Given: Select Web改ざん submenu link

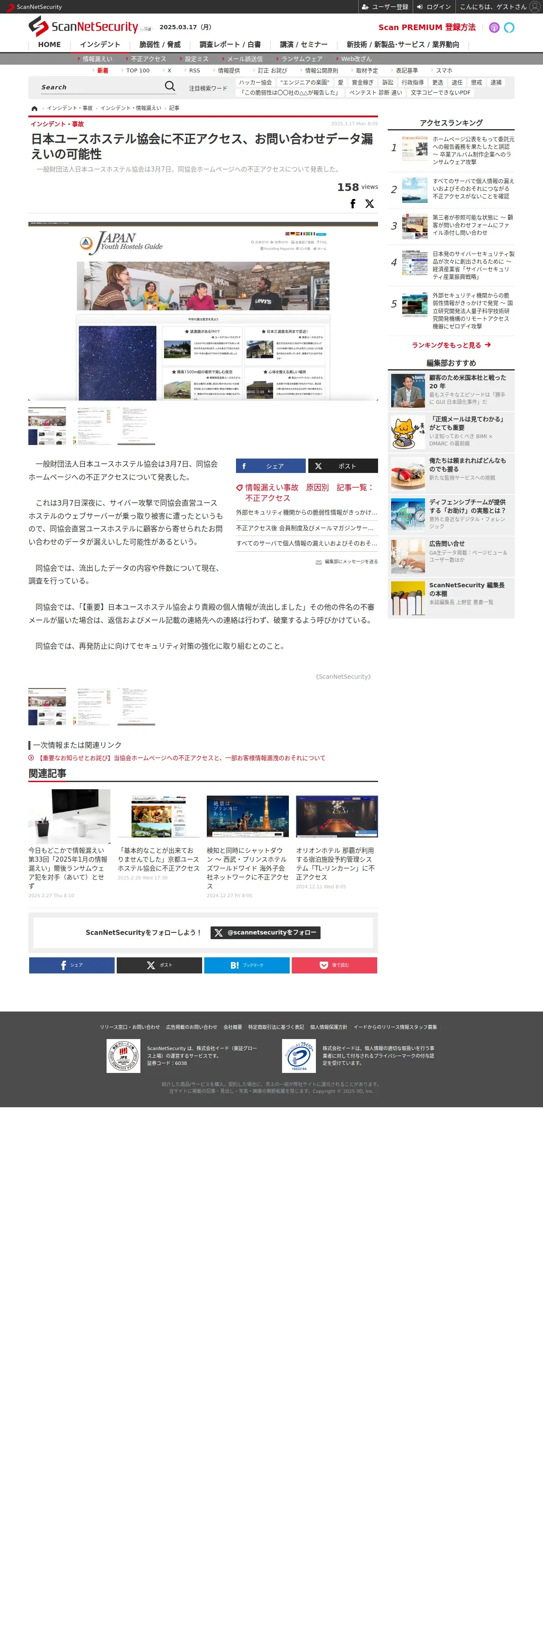Looking at the screenshot, I should (x=356, y=59).
